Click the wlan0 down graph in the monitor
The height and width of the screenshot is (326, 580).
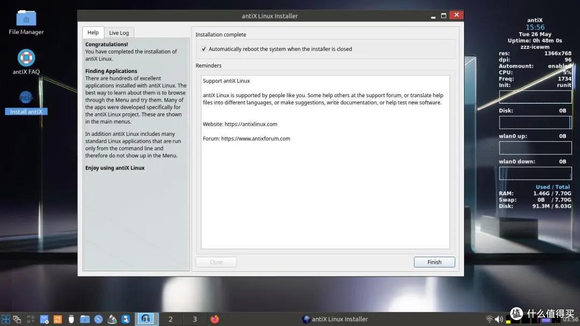535,173
